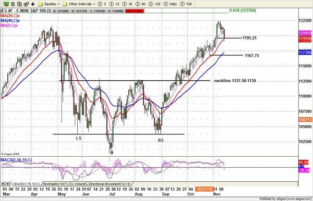Image resolution: width=313 pixels, height=201 pixels.
Task: Click the 112500 price axis label
Action: pyautogui.click(x=305, y=81)
